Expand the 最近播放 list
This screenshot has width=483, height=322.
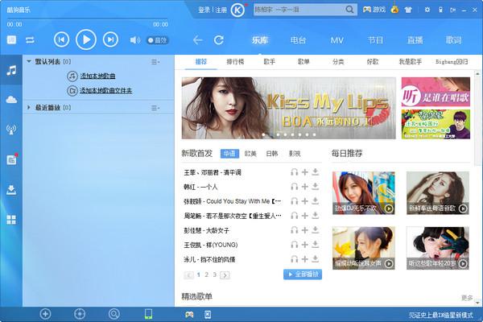click(x=29, y=108)
